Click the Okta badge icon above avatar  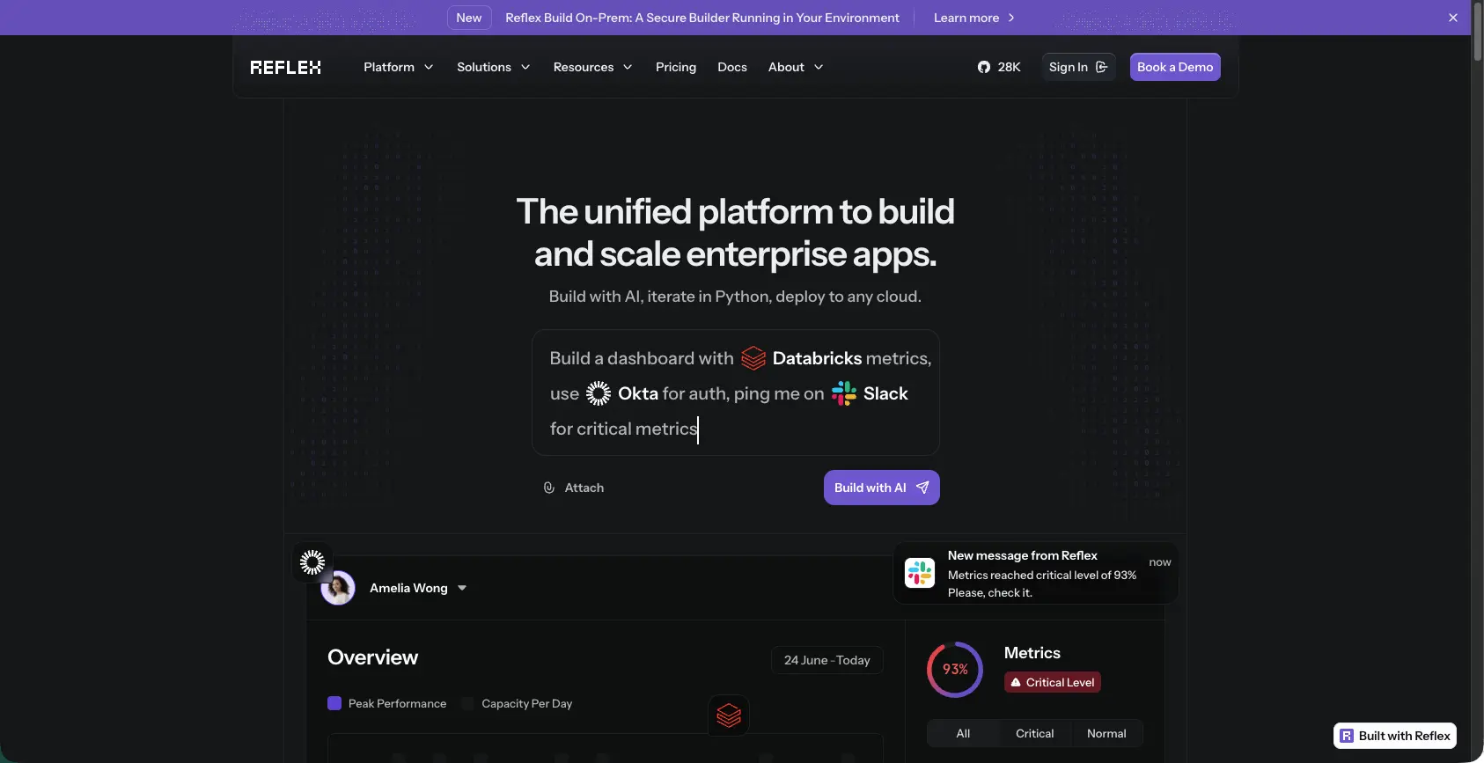pyautogui.click(x=312, y=561)
